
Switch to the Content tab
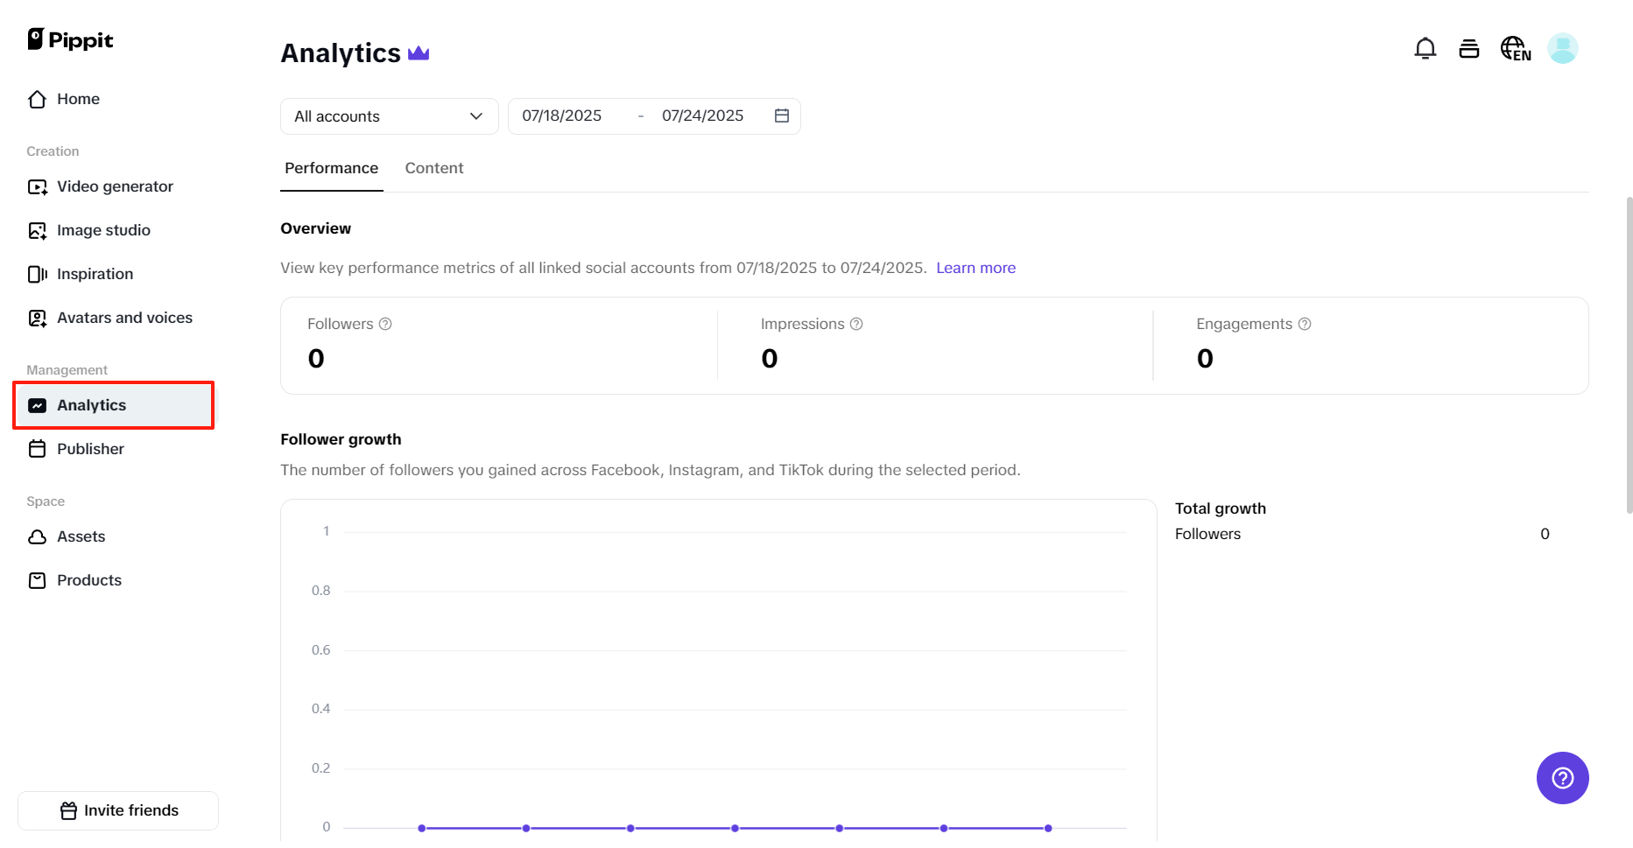coord(434,168)
